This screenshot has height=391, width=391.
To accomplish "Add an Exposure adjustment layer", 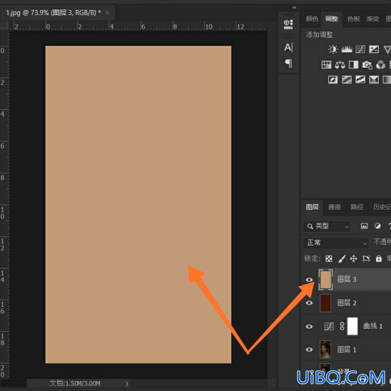I will (374, 49).
